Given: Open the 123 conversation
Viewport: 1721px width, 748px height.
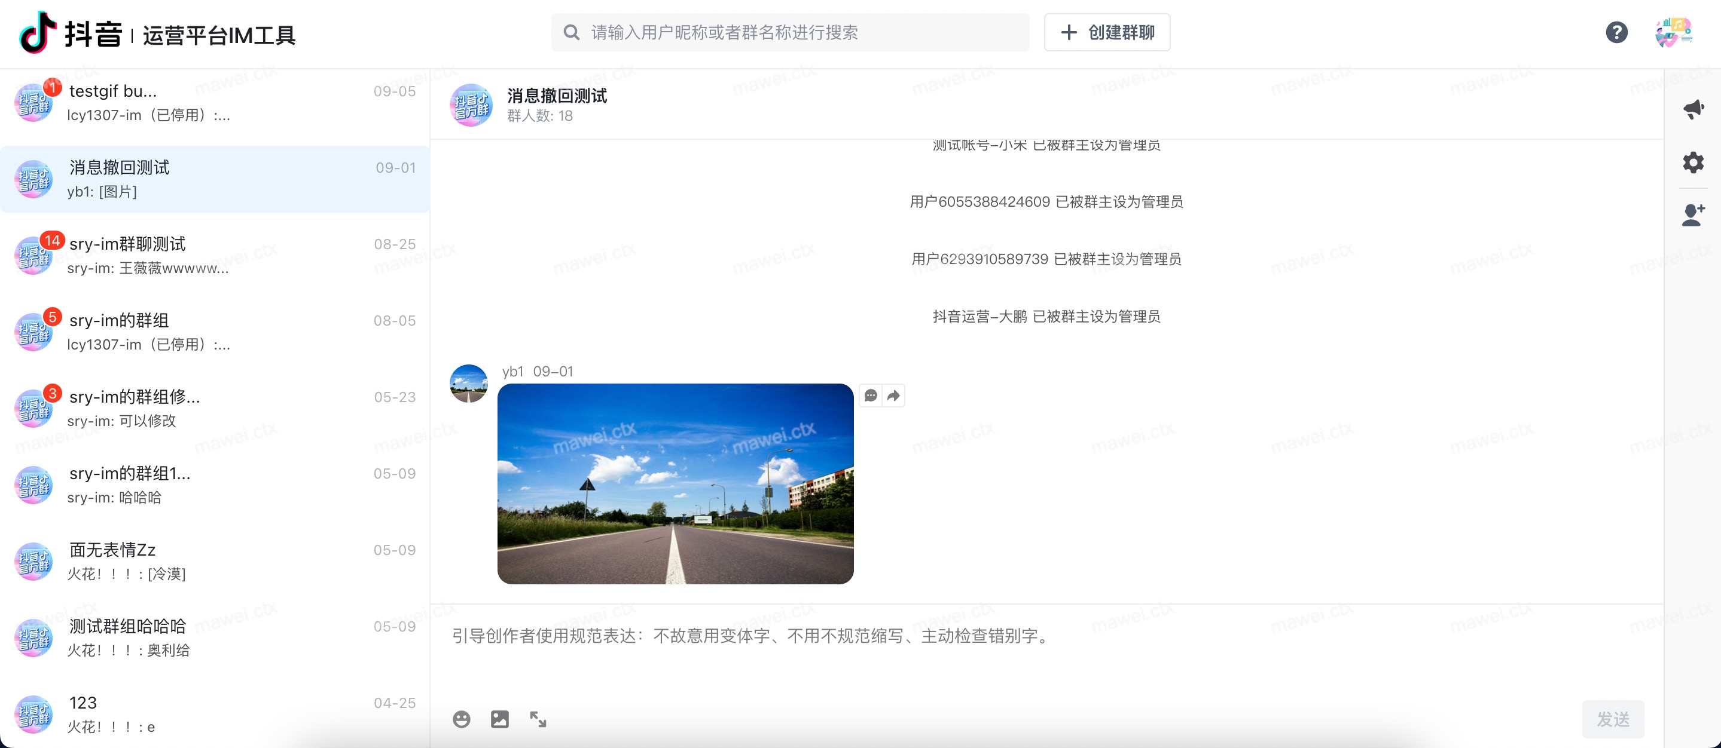Looking at the screenshot, I should 215,714.
